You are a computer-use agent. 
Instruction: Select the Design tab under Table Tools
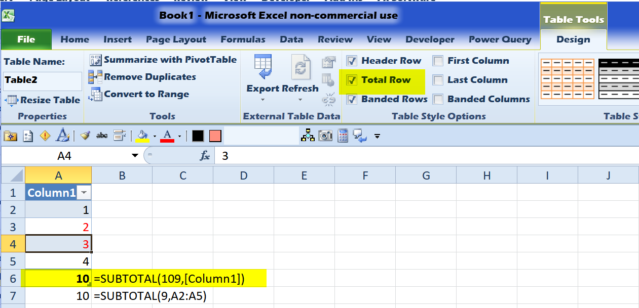point(573,39)
